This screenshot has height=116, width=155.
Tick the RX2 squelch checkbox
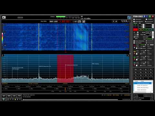coord(137,54)
